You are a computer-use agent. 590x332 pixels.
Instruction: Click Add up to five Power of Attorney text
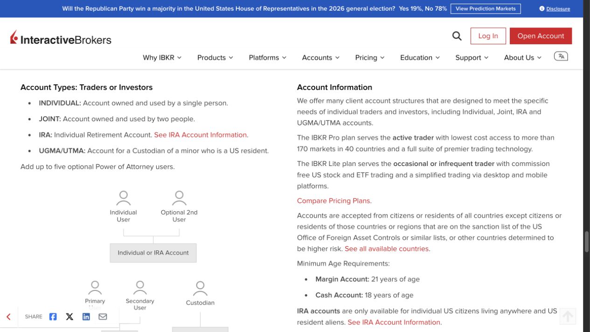[97, 166]
